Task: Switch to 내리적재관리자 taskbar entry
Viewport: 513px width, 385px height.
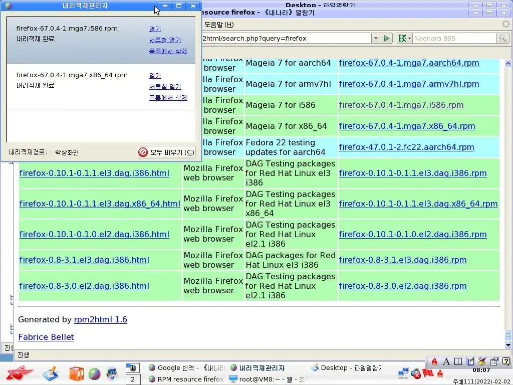Action: 258,368
